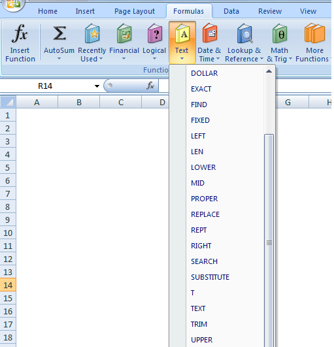Expand the Name Box dropdown arrow
334x347 pixels.
point(97,86)
